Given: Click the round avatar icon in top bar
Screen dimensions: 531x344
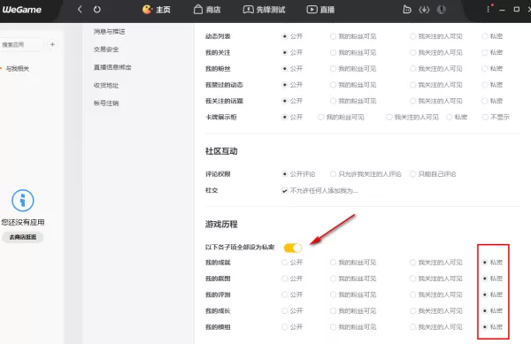Looking at the screenshot, I should 441,10.
